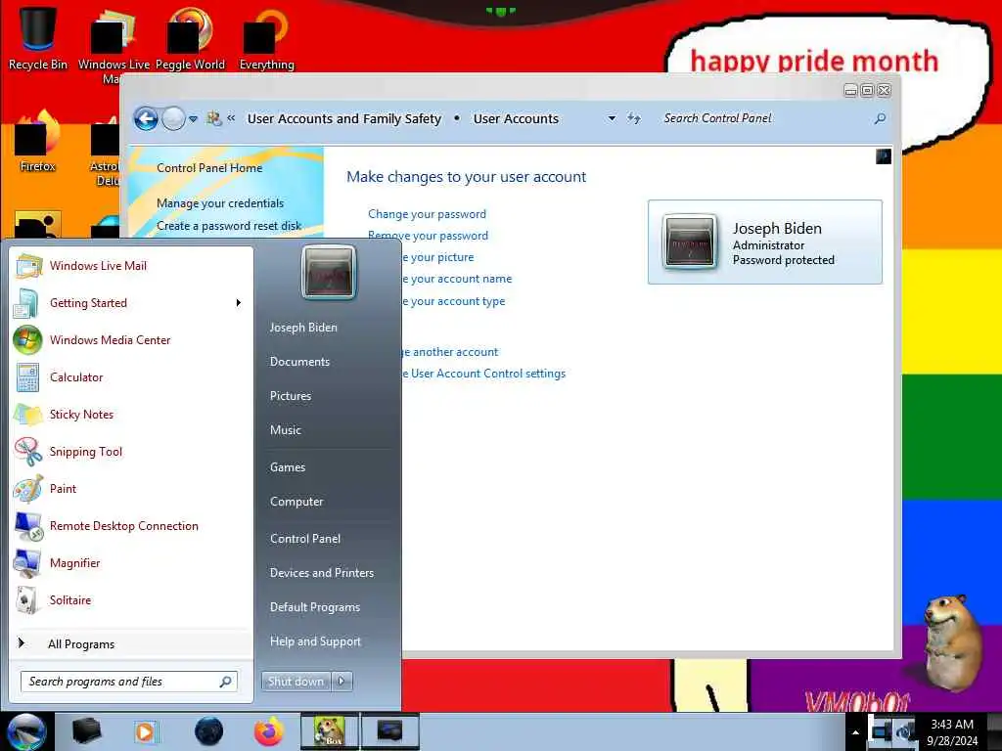Open Pictures from Start menu

pos(290,396)
